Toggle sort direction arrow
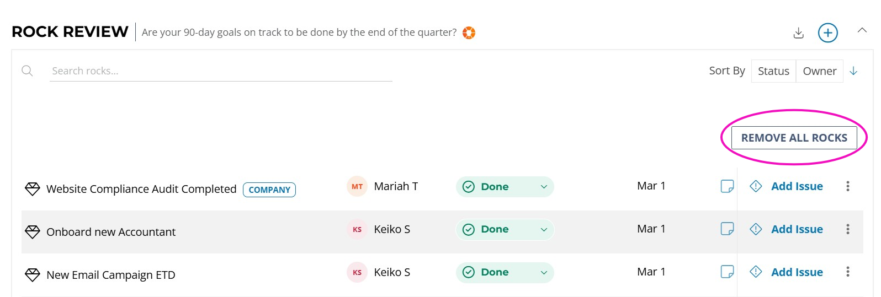 [853, 71]
